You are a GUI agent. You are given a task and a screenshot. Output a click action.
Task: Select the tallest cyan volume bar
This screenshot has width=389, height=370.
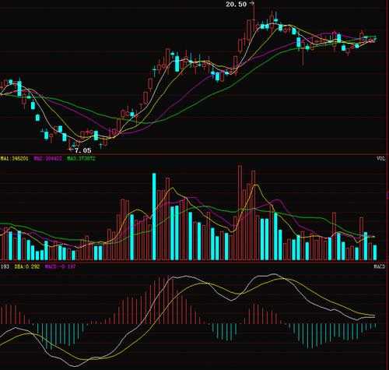[154, 217]
